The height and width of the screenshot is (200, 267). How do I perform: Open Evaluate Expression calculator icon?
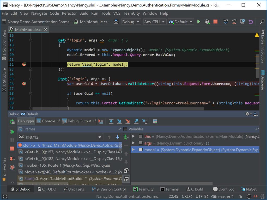point(155,121)
